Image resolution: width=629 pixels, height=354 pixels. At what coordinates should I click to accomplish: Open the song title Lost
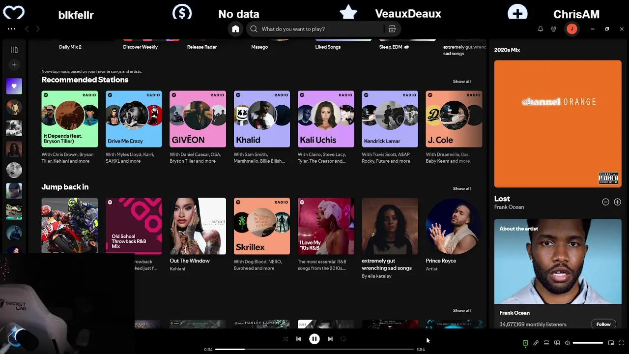(x=502, y=199)
